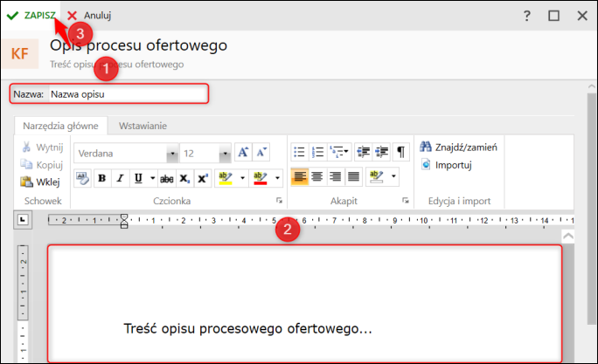This screenshot has height=364, width=598.
Task: Apply yellow text highlight color
Action: coord(226,178)
